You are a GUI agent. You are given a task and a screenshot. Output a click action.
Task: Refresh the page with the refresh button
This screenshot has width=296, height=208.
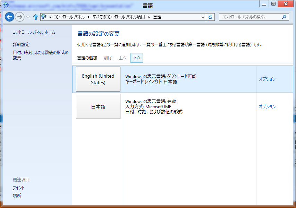(x=210, y=17)
